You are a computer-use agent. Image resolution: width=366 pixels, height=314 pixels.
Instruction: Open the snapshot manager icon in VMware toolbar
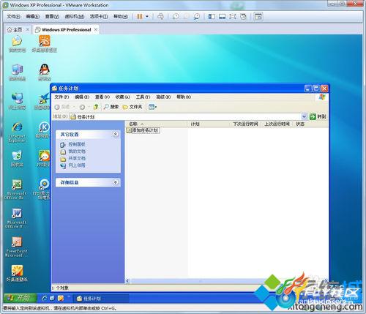click(197, 17)
